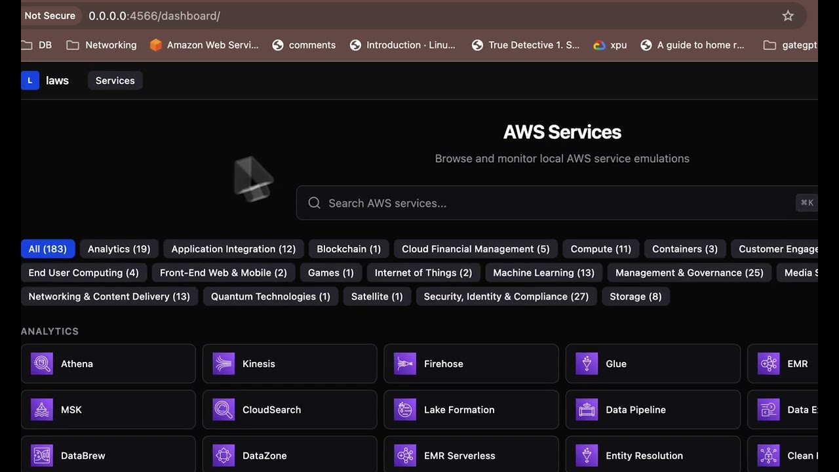Filter by Analytics (19)
839x472 pixels.
tap(119, 249)
